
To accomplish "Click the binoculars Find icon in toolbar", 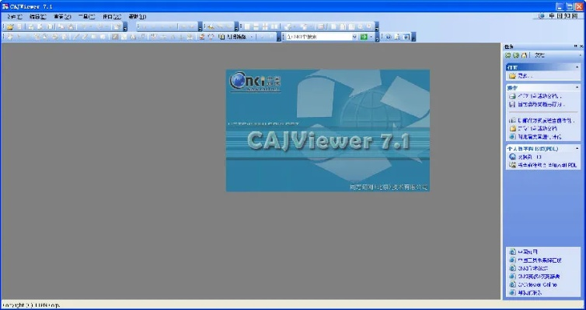I will pyautogui.click(x=211, y=27).
